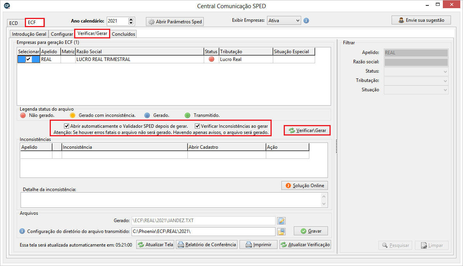
Task: Increase Ano calendário with up arrow
Action: click(x=131, y=19)
